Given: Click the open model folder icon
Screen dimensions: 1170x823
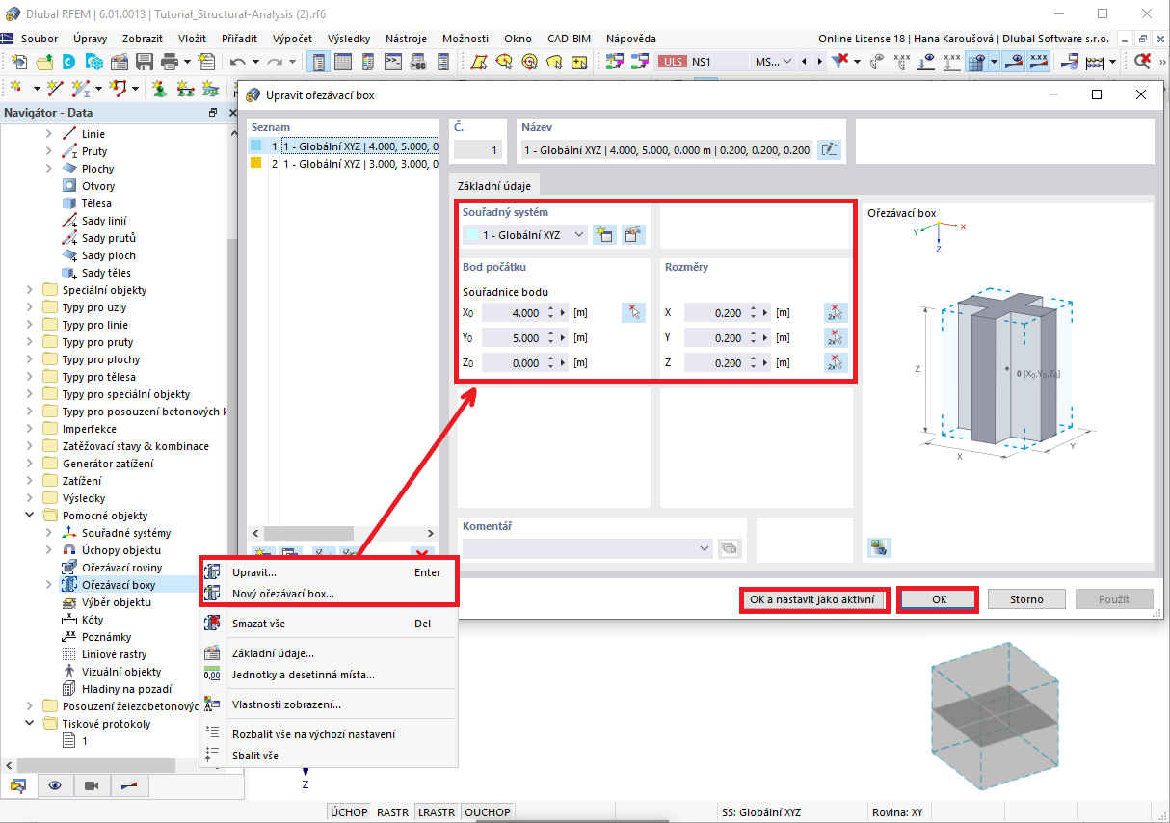Looking at the screenshot, I should 44,62.
